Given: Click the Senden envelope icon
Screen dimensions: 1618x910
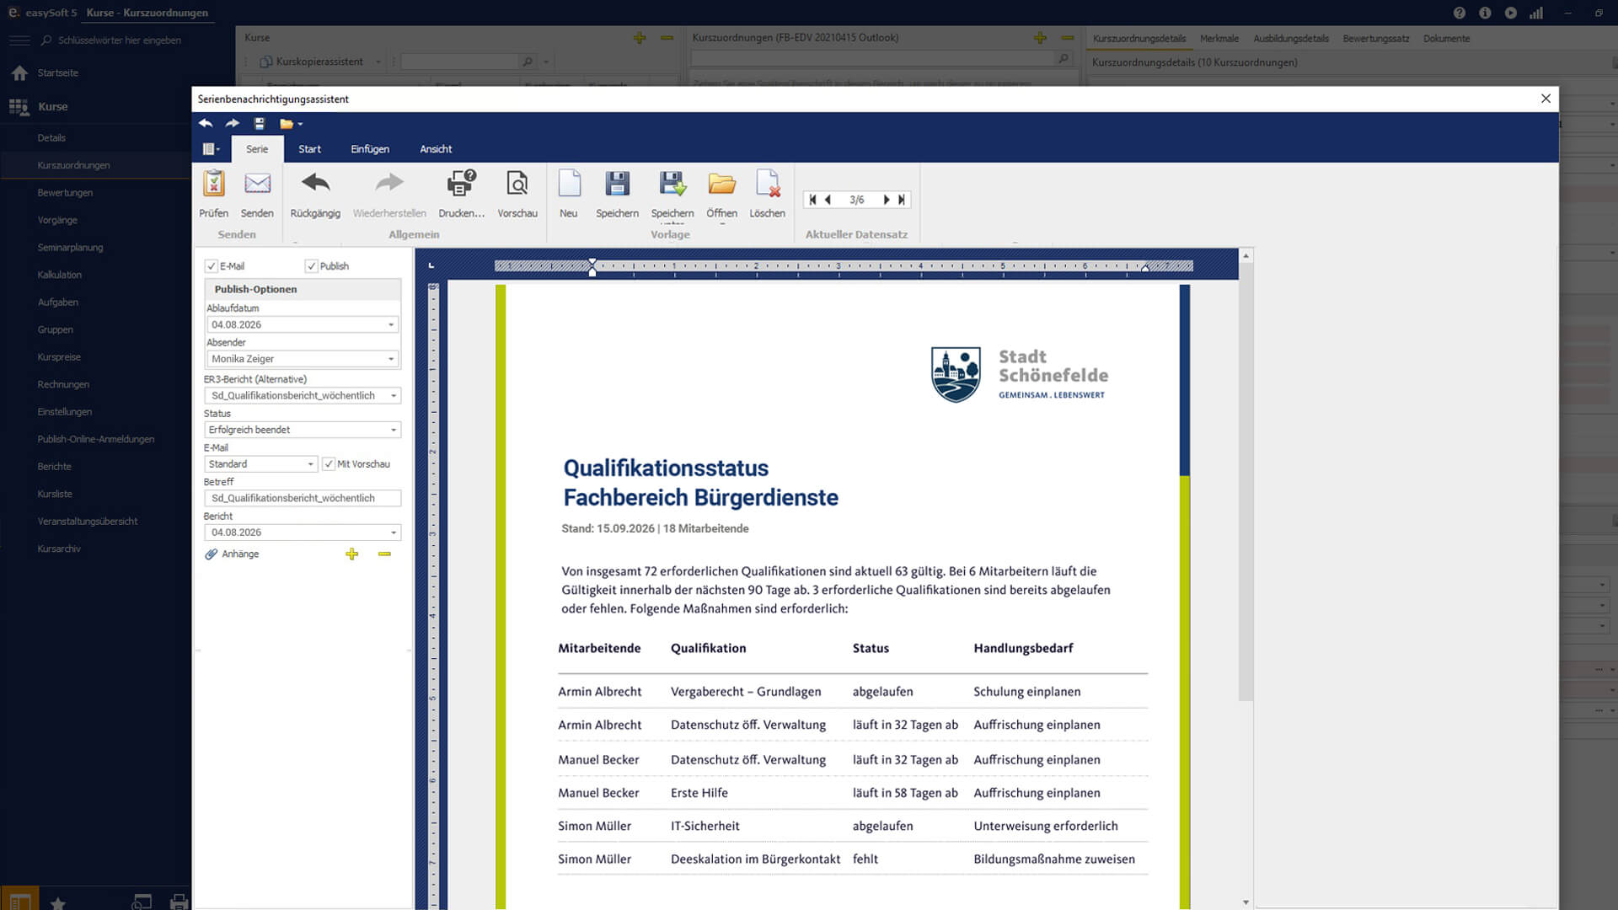Looking at the screenshot, I should click(x=257, y=184).
